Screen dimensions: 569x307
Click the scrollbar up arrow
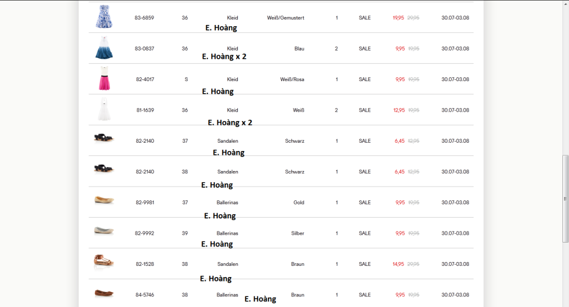pyautogui.click(x=566, y=3)
